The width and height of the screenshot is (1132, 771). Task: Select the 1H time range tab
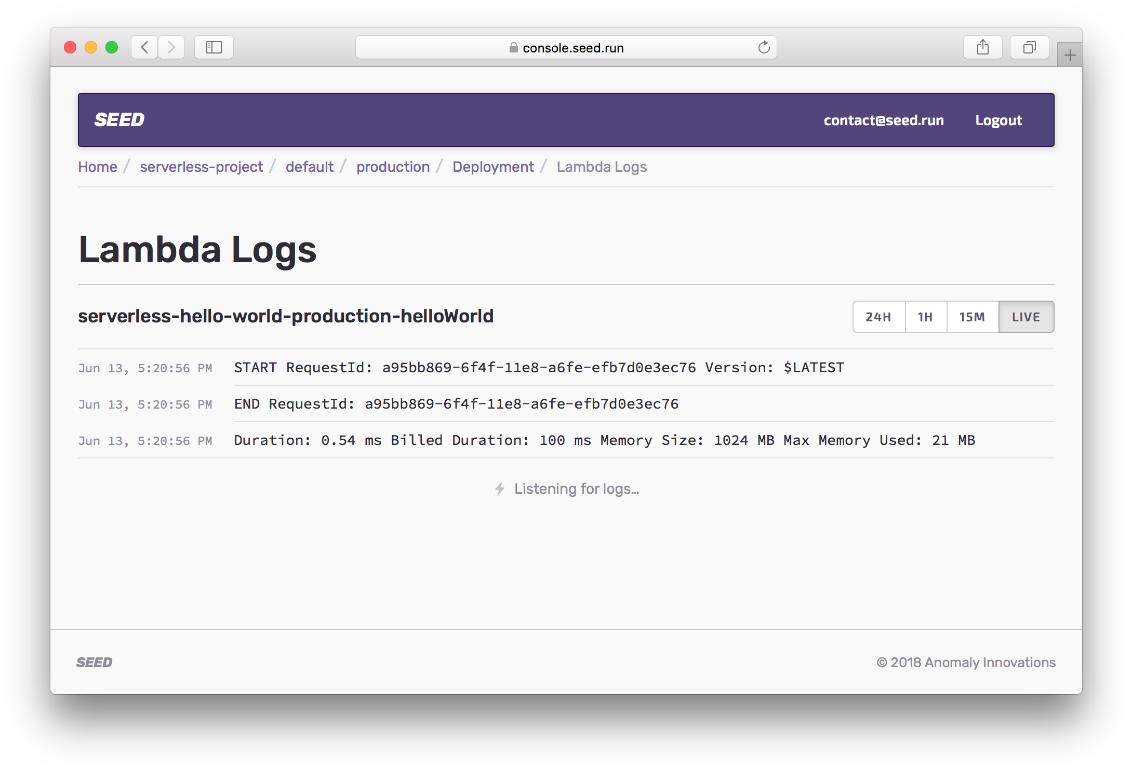click(925, 317)
